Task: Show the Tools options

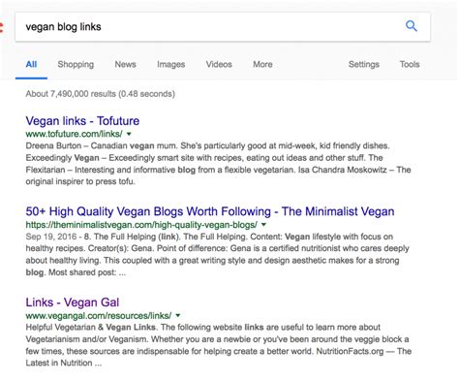Action: pyautogui.click(x=410, y=64)
